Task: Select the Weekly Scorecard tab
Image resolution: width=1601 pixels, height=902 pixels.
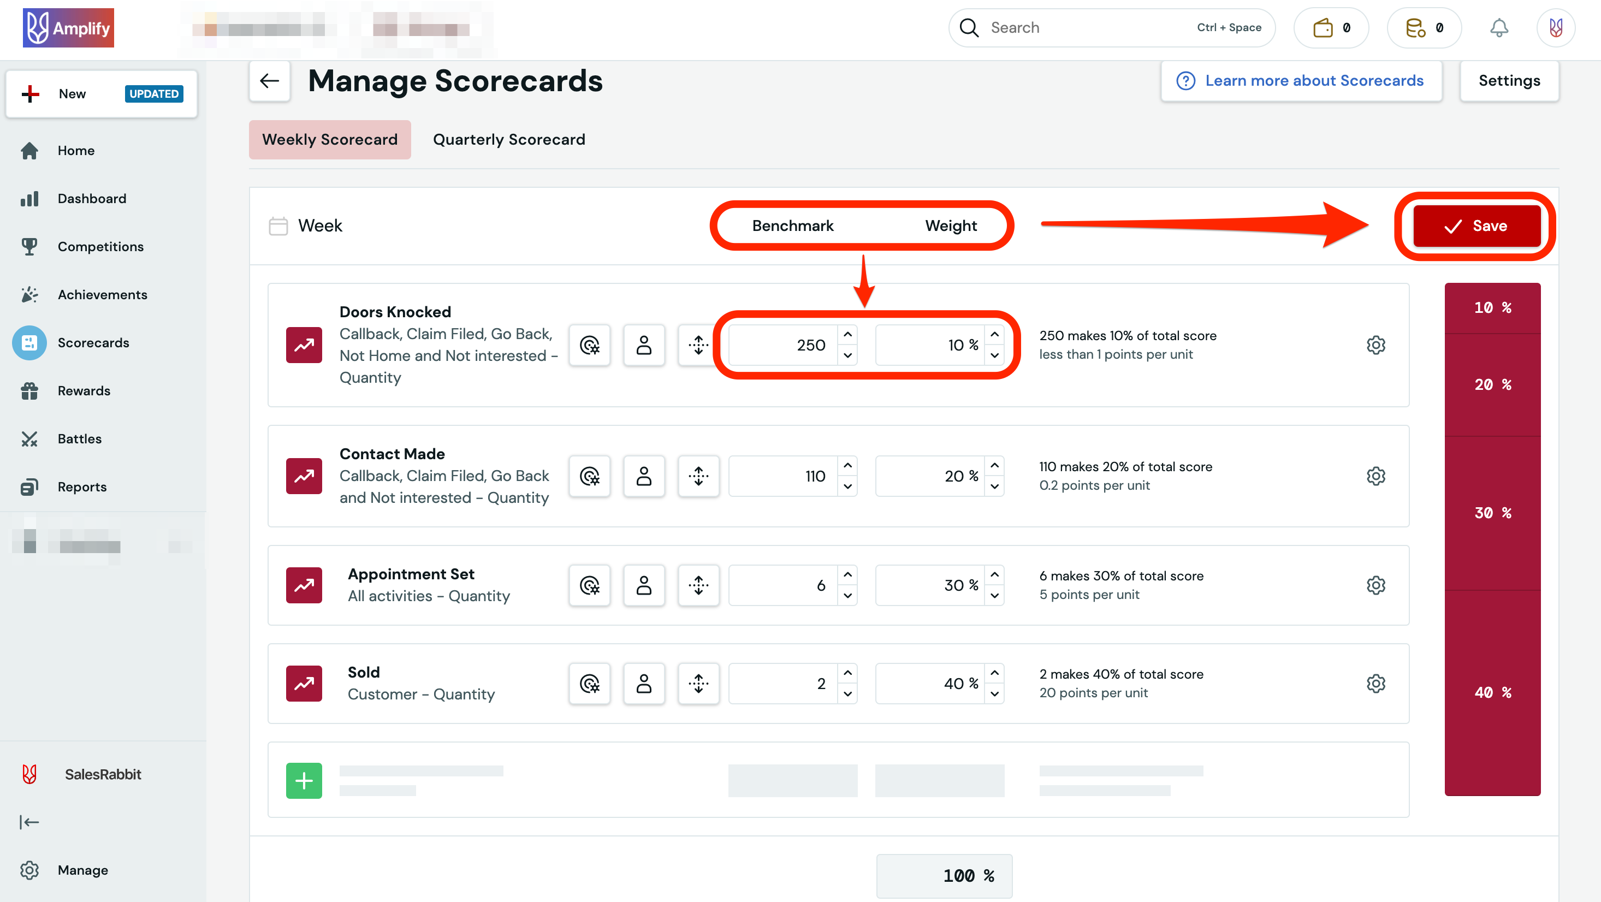Action: pos(330,139)
